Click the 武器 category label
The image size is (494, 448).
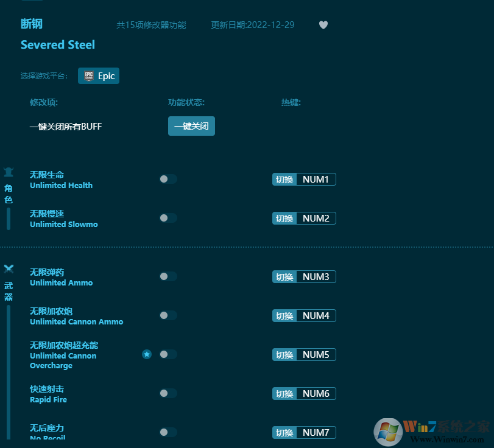tap(9, 291)
